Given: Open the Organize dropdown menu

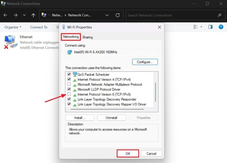Looking at the screenshot, I should click(x=13, y=27).
